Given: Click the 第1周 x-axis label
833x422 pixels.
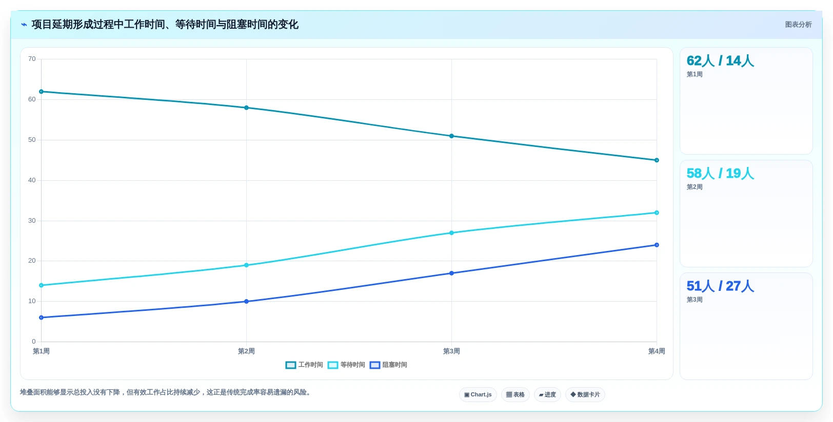Looking at the screenshot, I should point(41,351).
